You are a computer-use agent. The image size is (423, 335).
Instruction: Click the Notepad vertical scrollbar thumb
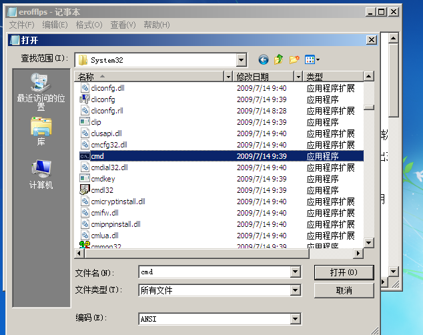394,80
